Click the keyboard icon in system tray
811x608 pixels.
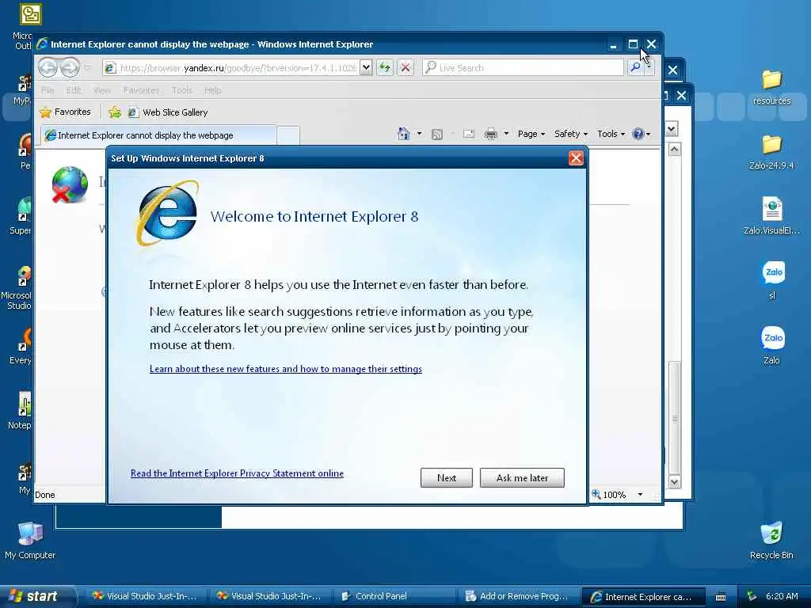pos(721,597)
